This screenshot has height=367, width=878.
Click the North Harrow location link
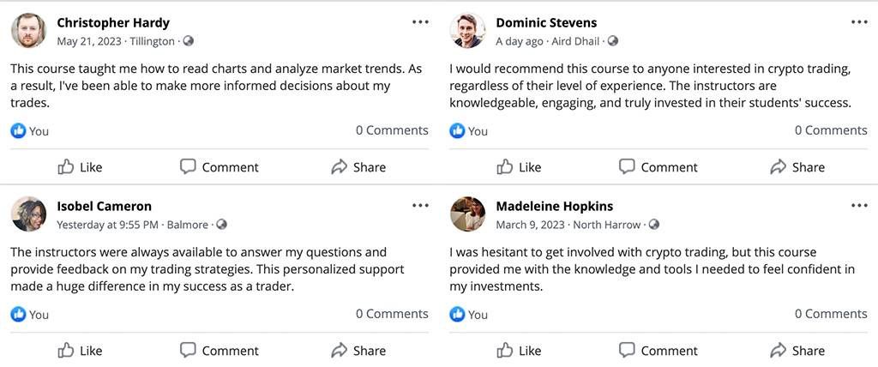tap(606, 225)
